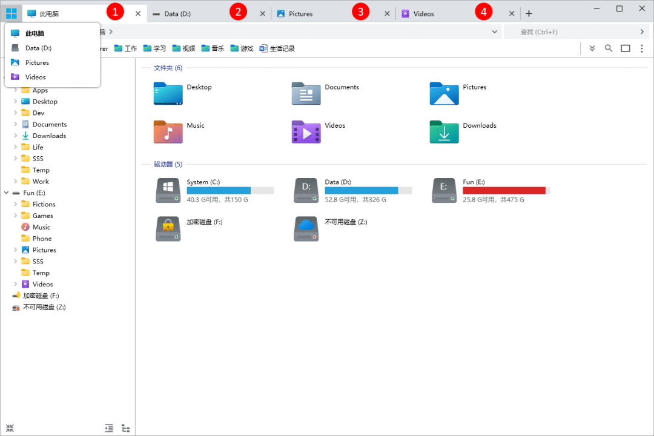
Task: Open the three-dot overflow menu
Action: (642, 48)
